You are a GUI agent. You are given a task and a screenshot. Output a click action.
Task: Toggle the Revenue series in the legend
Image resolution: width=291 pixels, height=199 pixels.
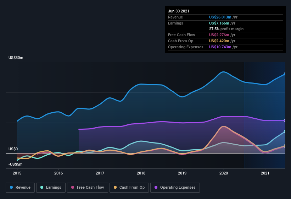click(x=20, y=187)
